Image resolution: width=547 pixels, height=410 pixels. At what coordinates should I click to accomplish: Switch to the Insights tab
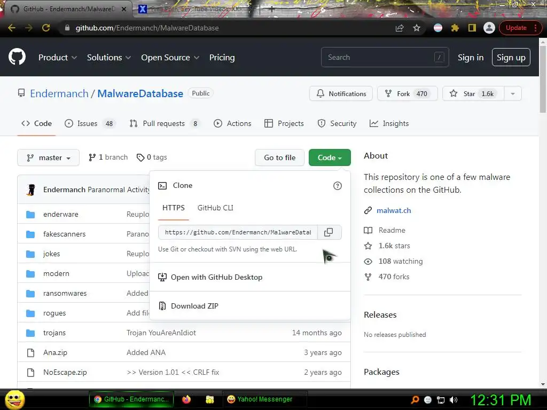[x=389, y=123]
